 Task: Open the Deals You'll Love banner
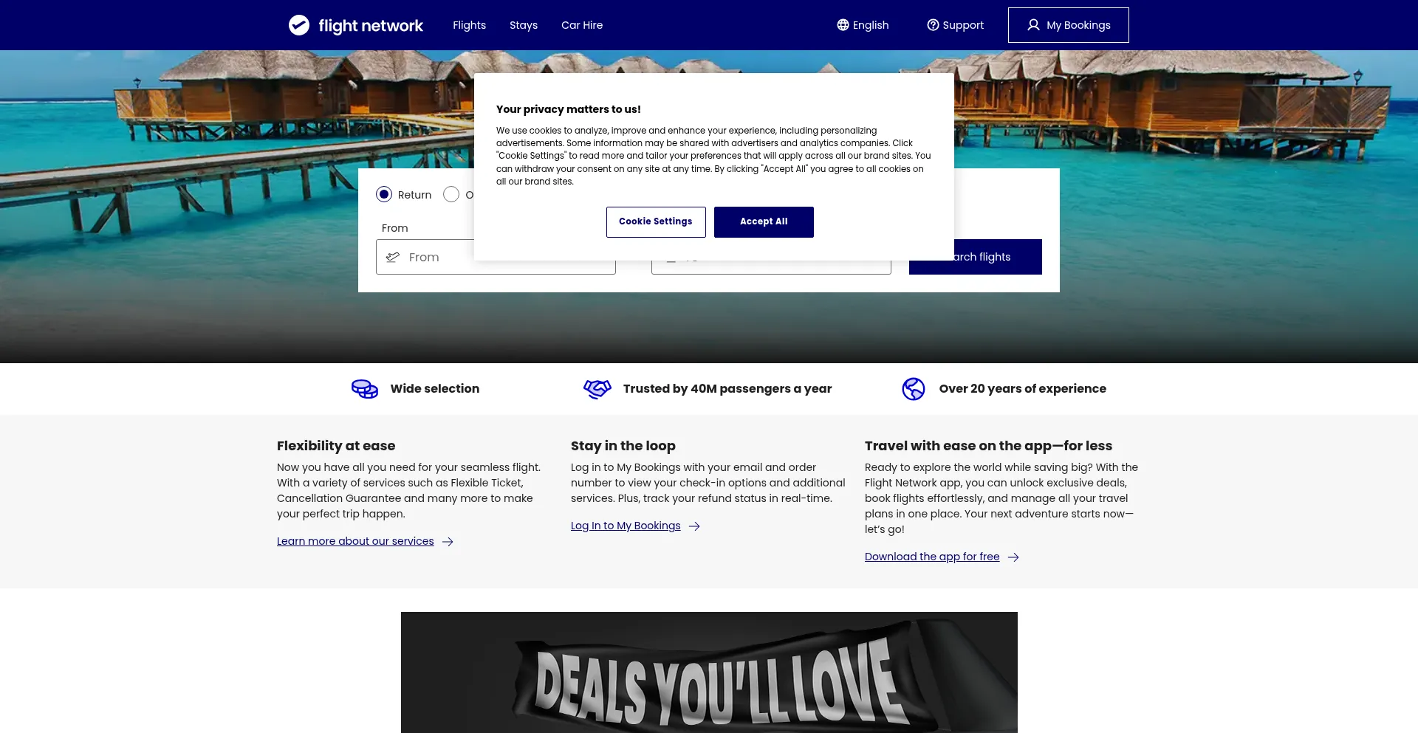pos(709,672)
